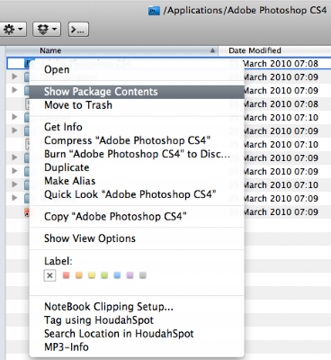Sort by the Name column header
This screenshot has width=331, height=360.
pyautogui.click(x=112, y=50)
